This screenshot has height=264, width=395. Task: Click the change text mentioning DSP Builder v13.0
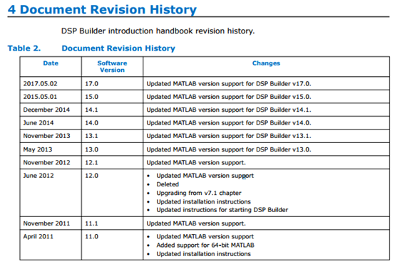(229, 149)
